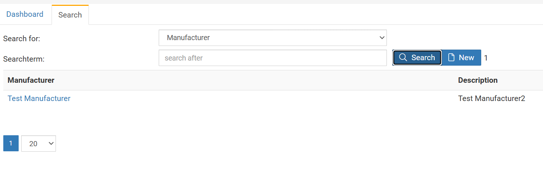Click the chevron arrow of Manufacturer dropdown
This screenshot has width=543, height=175.
[x=382, y=38]
